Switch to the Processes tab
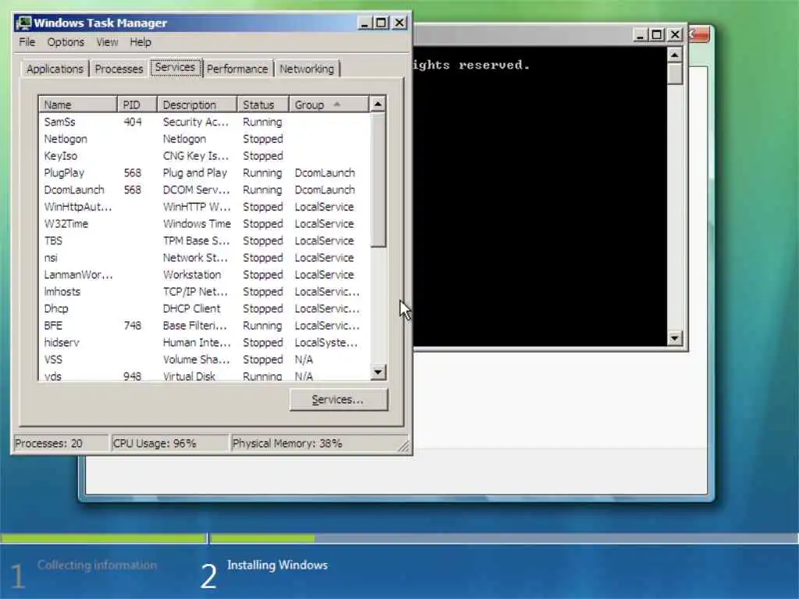The height and width of the screenshot is (599, 799). click(x=119, y=69)
